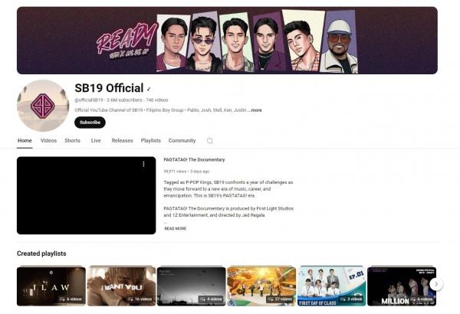Open the Community tab
This screenshot has width=460, height=314.
click(x=182, y=141)
